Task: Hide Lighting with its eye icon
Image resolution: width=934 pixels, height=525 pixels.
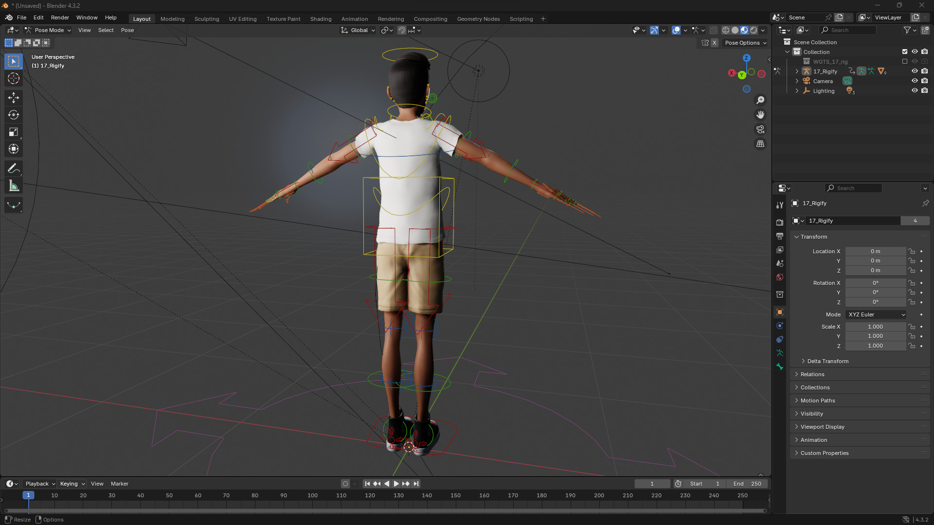Action: pyautogui.click(x=915, y=90)
